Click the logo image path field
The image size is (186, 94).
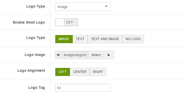tap(75, 55)
